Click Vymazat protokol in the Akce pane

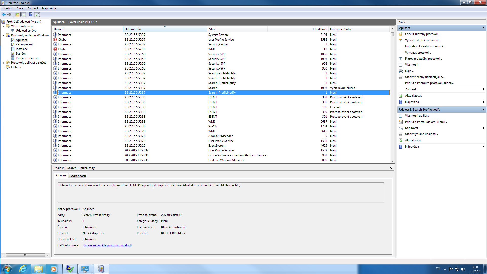coord(418,53)
